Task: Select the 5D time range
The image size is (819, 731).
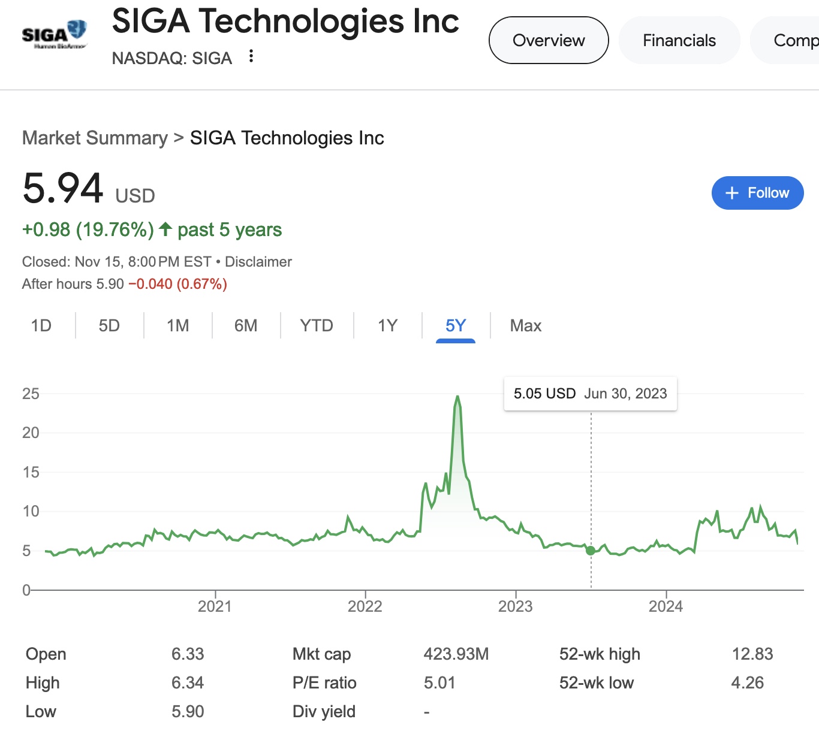Action: pyautogui.click(x=109, y=325)
